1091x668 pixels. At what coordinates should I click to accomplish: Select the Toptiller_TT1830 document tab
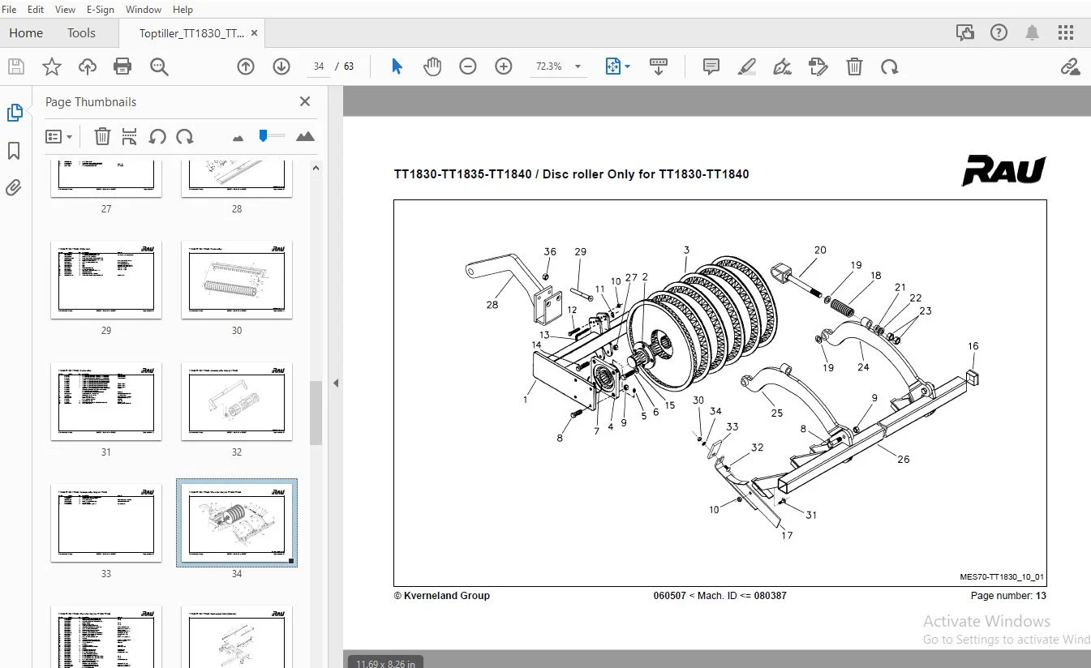[191, 33]
